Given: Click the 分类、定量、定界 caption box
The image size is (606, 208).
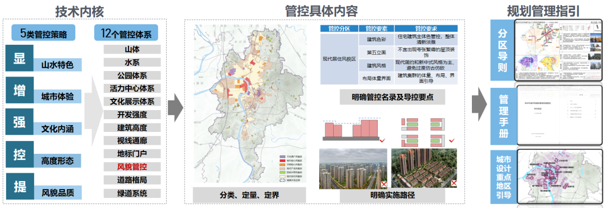Looking at the screenshot, I should 249,195.
